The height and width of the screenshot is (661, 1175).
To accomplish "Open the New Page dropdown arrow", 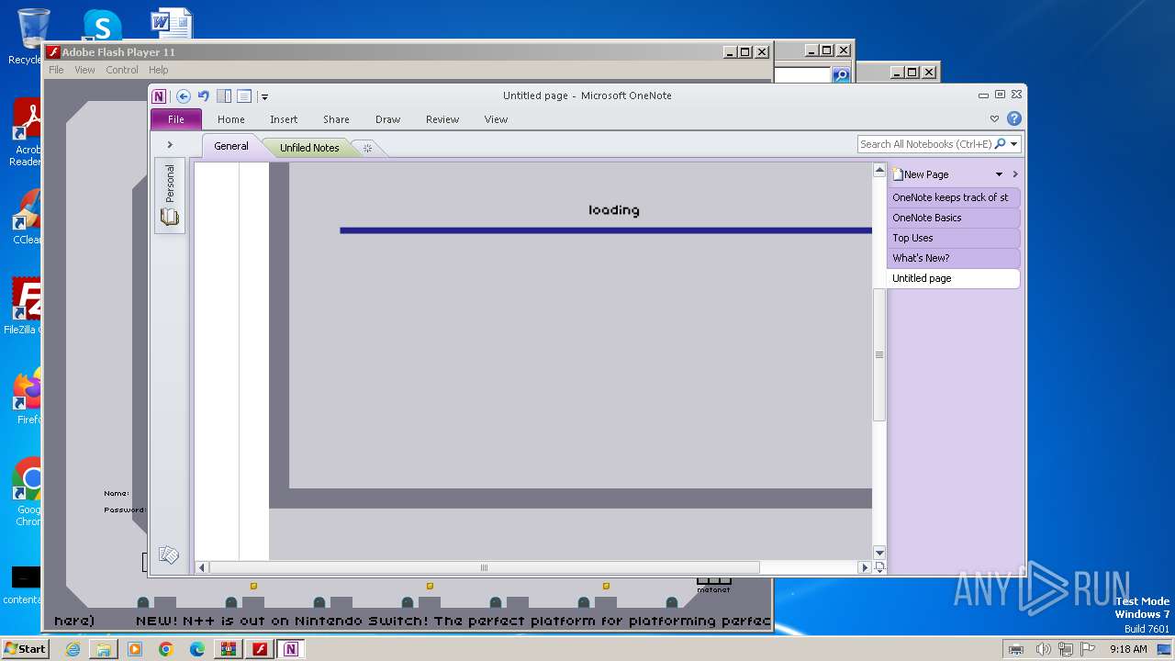I will pos(999,174).
